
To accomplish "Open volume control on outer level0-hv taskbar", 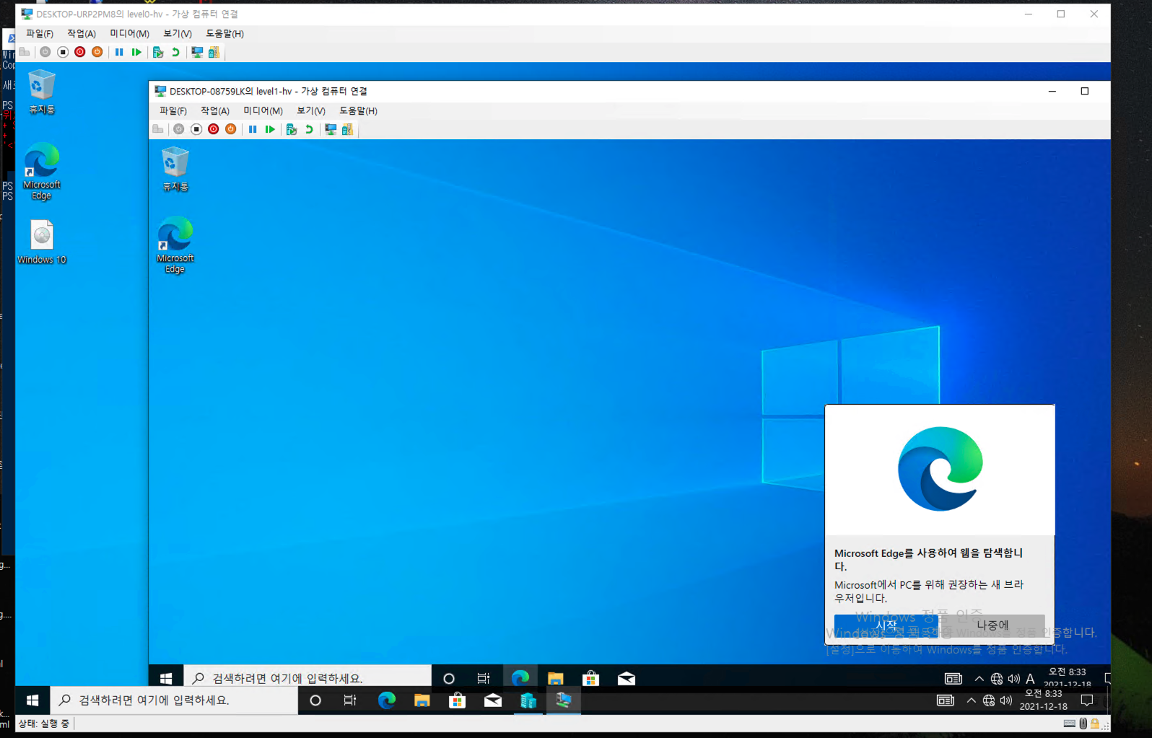I will (x=1006, y=700).
